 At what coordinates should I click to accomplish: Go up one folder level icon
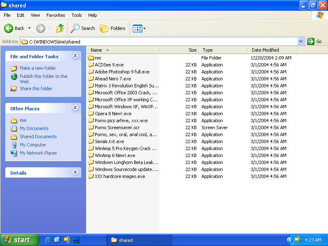tap(60, 28)
